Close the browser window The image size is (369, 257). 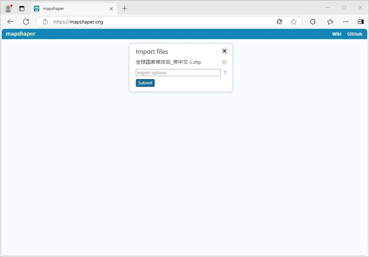click(360, 8)
